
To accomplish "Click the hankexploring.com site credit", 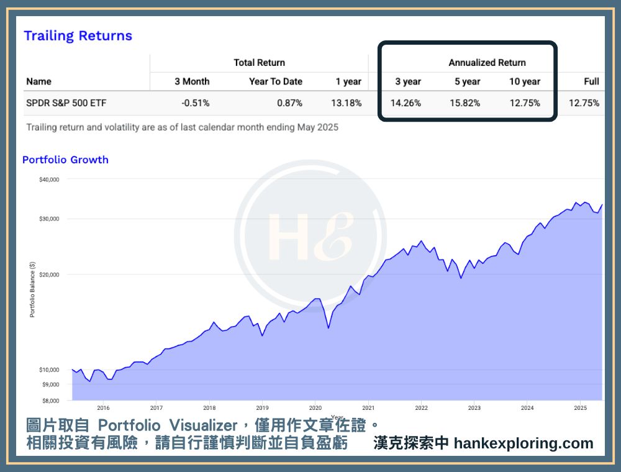I will pos(483,443).
